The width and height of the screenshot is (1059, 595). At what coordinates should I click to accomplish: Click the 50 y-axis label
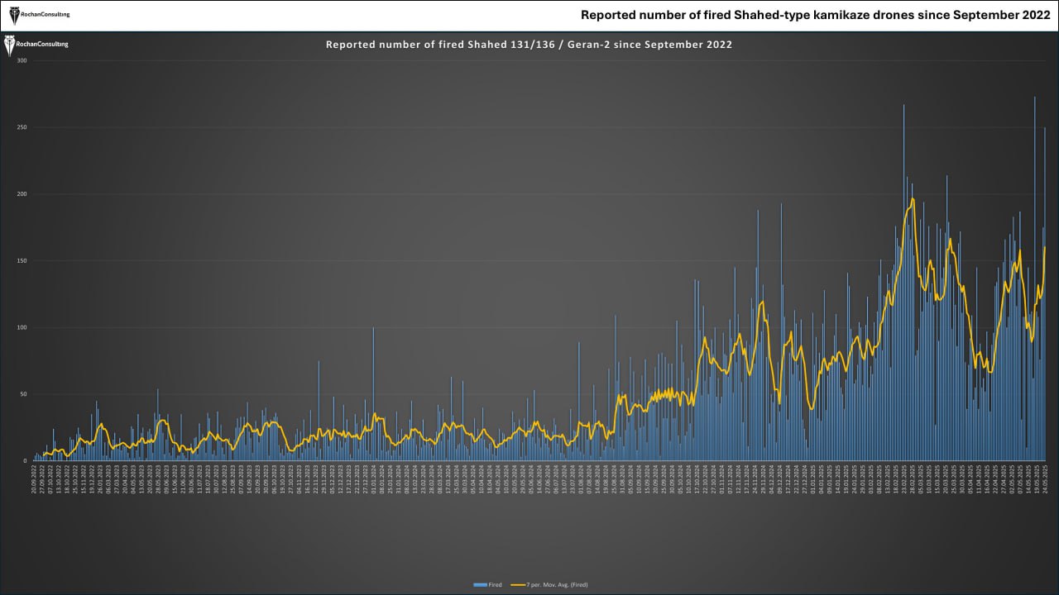(23, 394)
